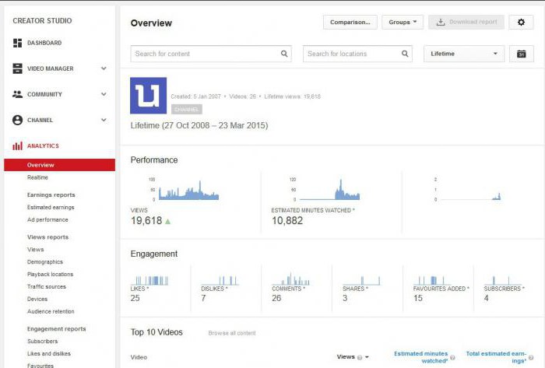Open the Groups dropdown
This screenshot has height=368, width=545.
[403, 23]
